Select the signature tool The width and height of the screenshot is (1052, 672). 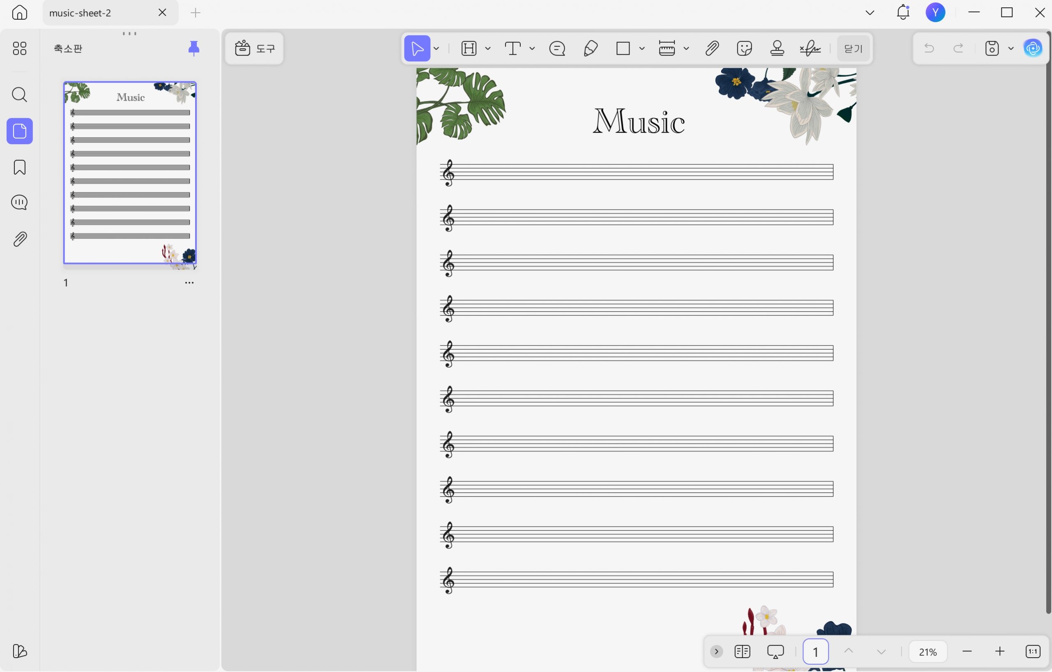coord(810,48)
